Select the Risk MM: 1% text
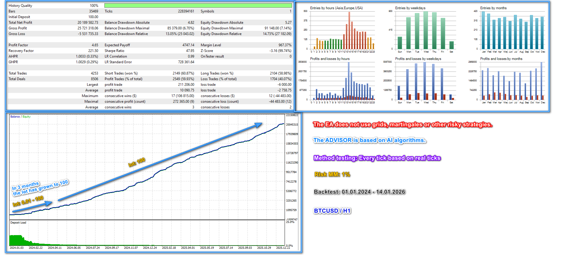 [332, 174]
